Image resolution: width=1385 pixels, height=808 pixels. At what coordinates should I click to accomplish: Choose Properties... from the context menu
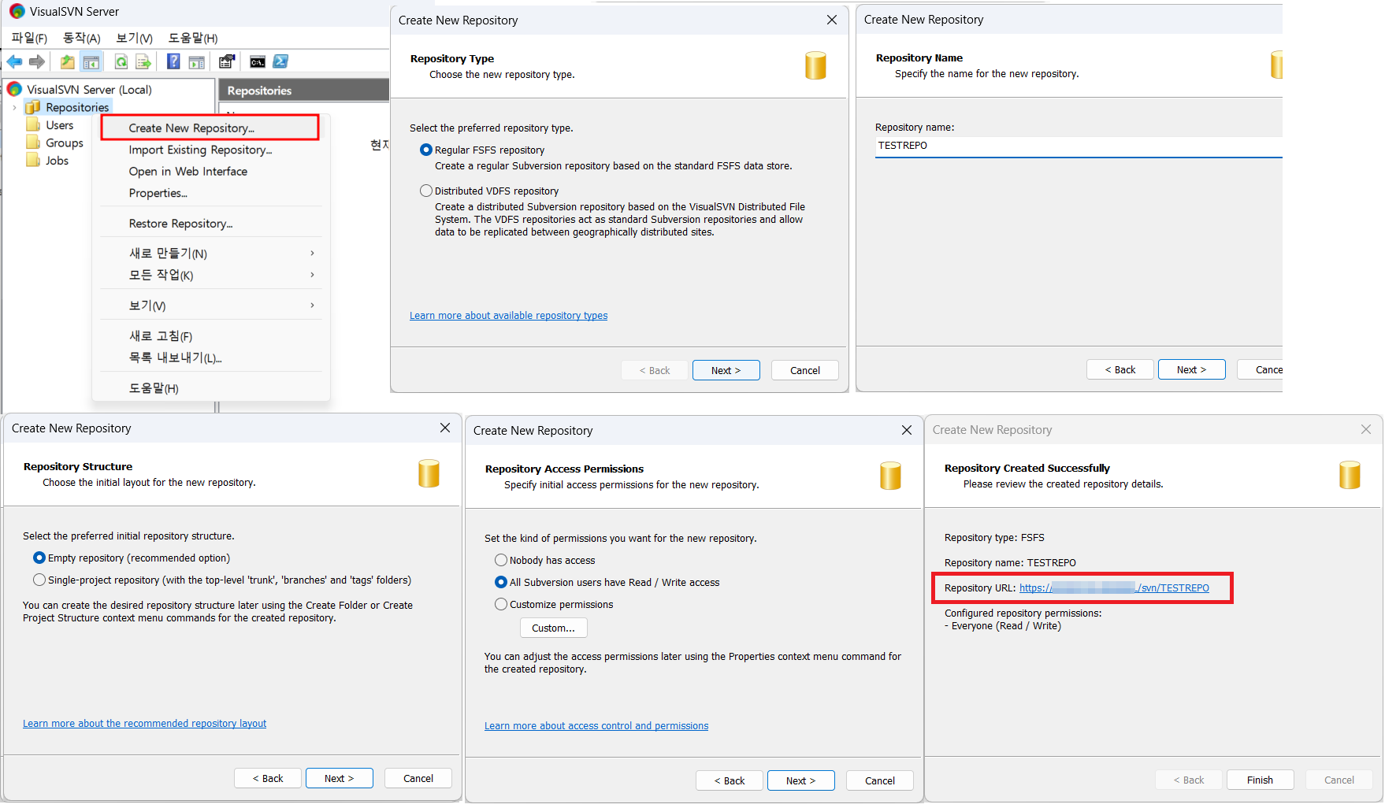pyautogui.click(x=210, y=193)
